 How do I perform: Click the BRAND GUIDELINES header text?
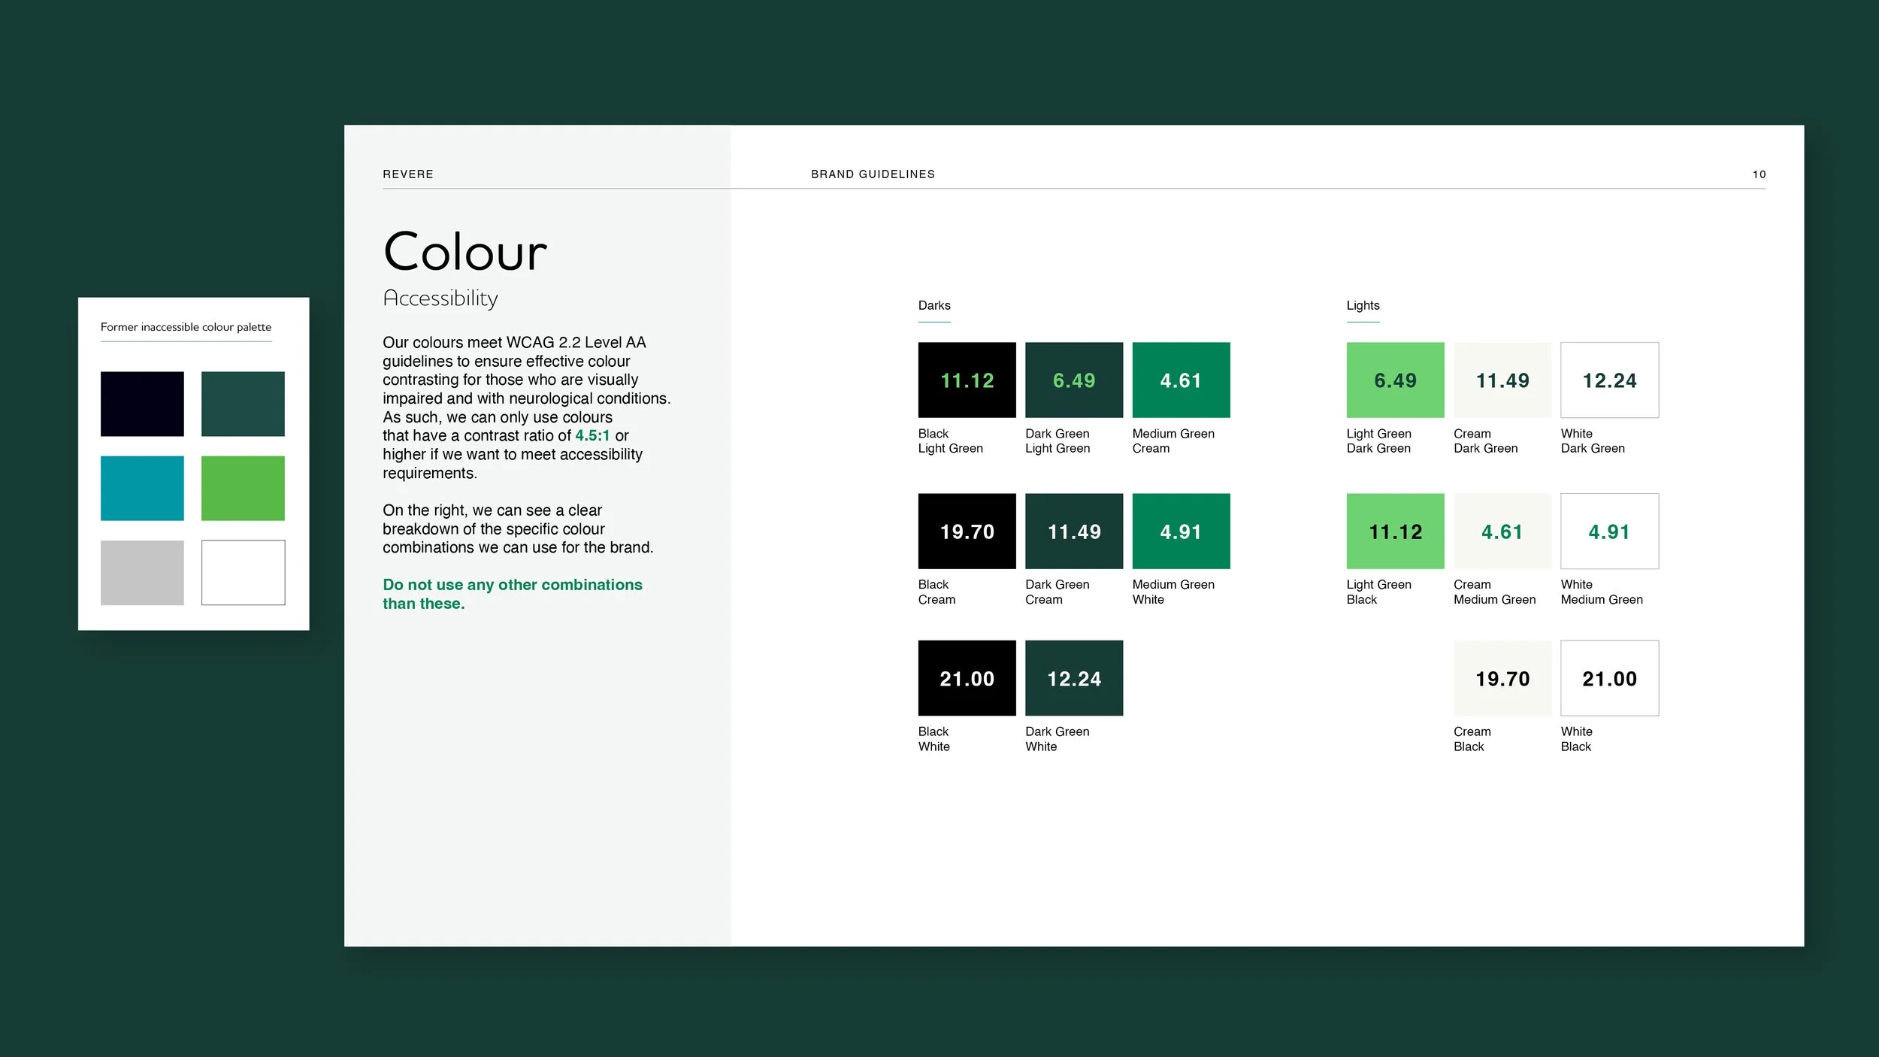[873, 174]
